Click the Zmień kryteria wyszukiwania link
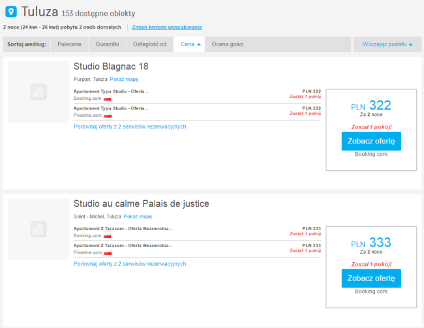This screenshot has height=328, width=424. (167, 27)
